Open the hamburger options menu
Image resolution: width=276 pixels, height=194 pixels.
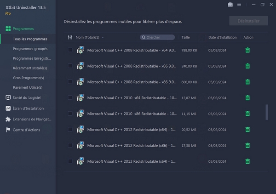[239, 5]
